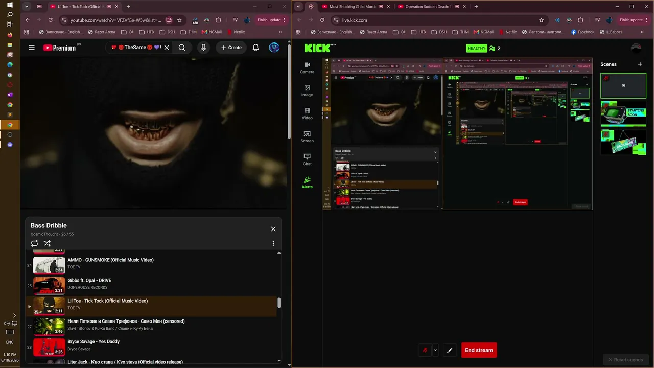Click the YouTube Create button
The image size is (654, 368).
coord(231,48)
